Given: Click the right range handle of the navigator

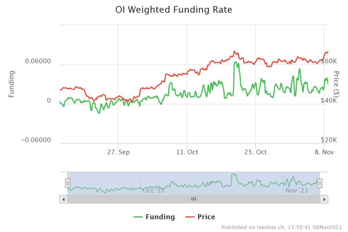Looking at the screenshot, I should tap(320, 183).
